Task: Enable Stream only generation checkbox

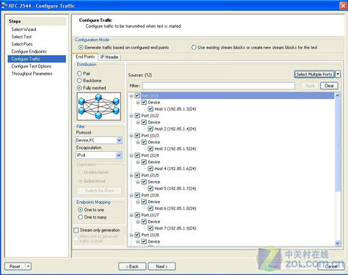Action: coord(76,230)
